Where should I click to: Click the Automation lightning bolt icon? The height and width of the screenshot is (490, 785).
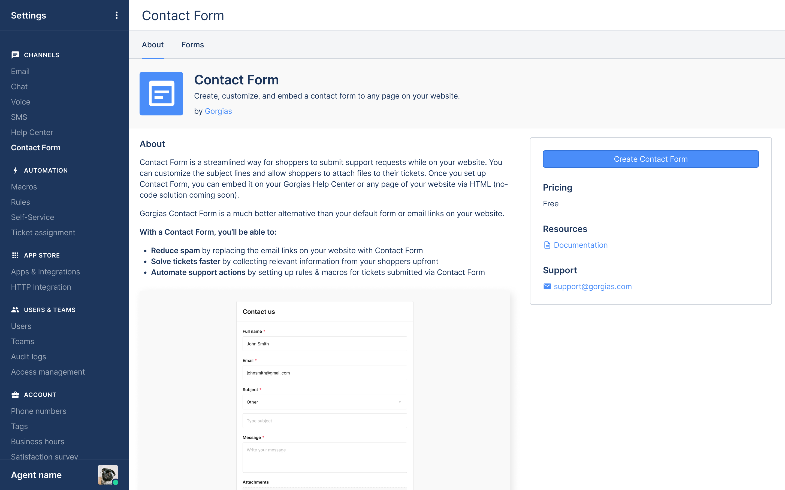(x=15, y=170)
